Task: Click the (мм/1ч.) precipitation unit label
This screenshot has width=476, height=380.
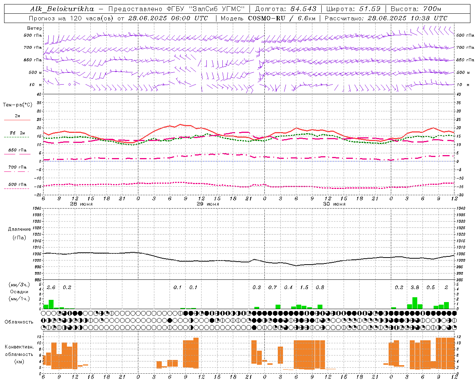Action: [x=19, y=298]
